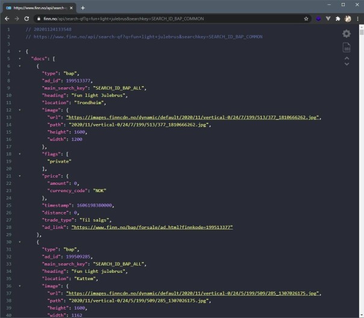Select trade_type value "Til salgs"
Screen dimensions: 364x318
pyautogui.click(x=94, y=220)
